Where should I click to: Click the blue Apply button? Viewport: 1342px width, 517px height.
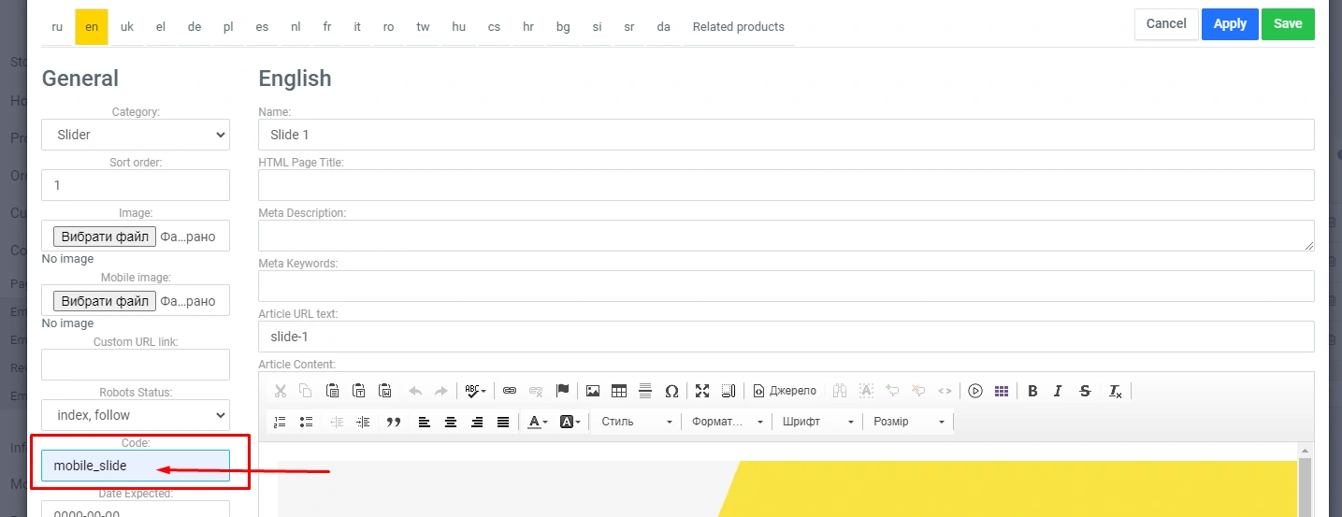coord(1229,24)
